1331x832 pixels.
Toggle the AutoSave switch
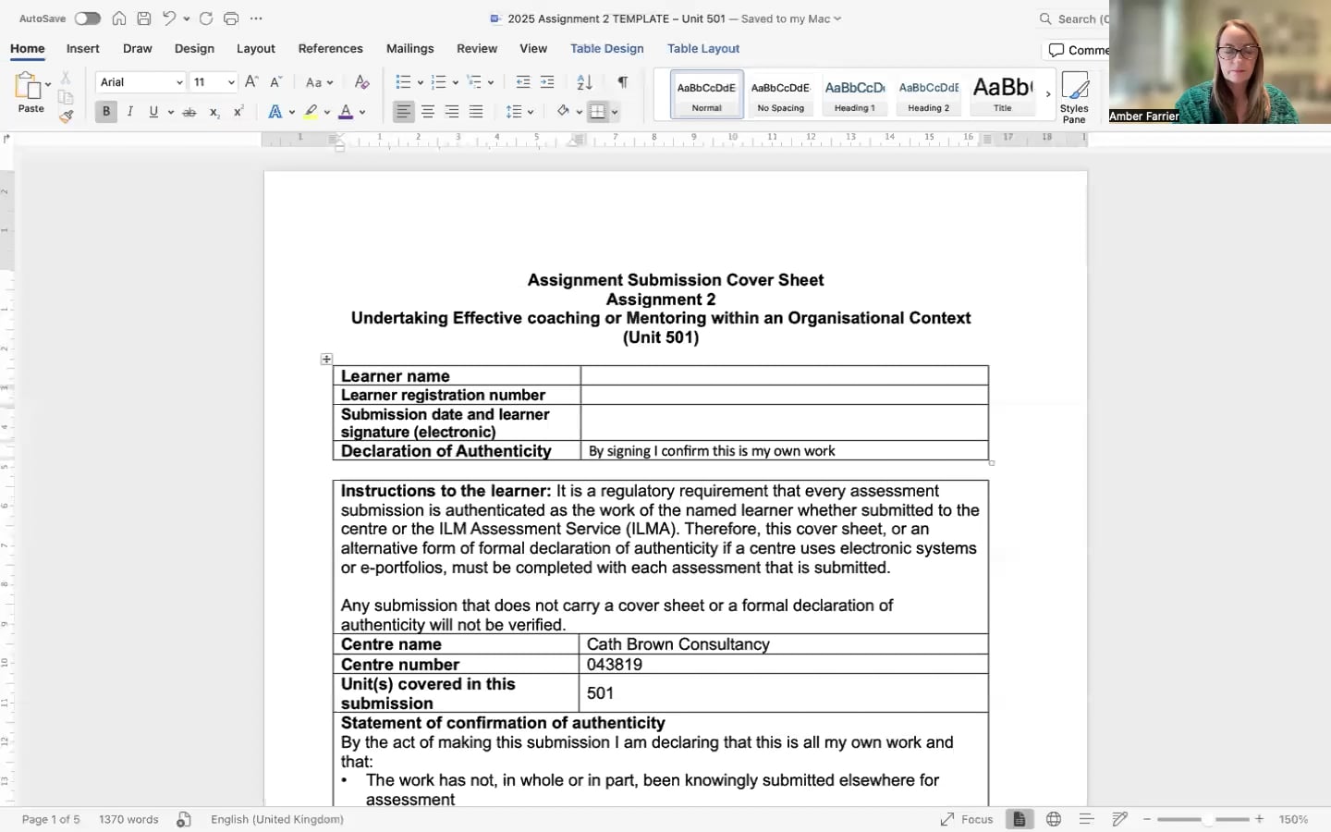tap(88, 18)
